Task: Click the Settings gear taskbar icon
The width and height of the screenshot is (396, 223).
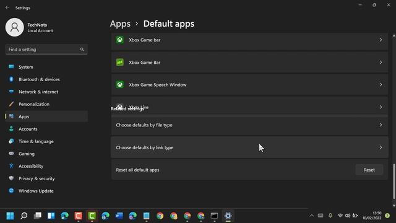Action: point(228,216)
